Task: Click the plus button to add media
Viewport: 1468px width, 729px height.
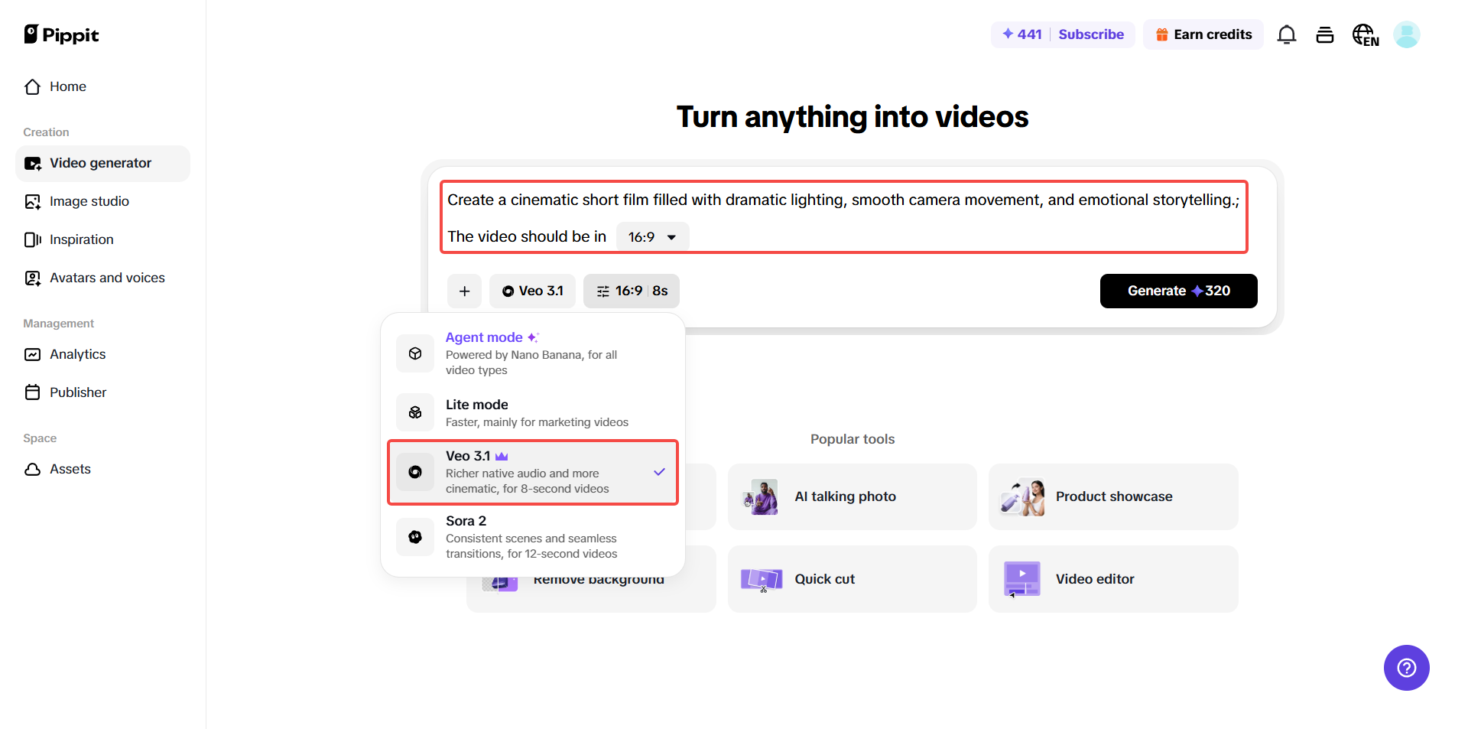Action: 464,291
